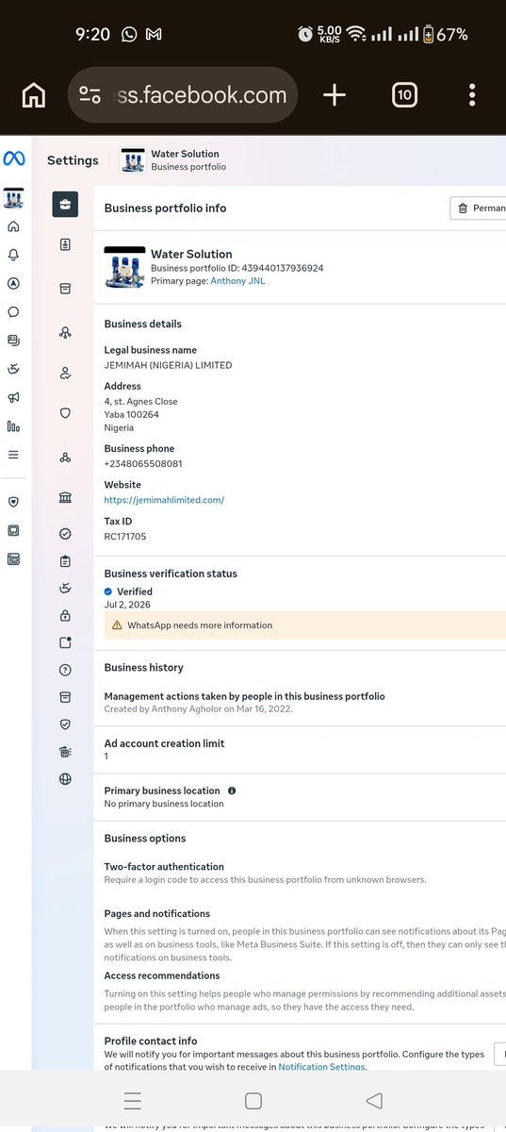This screenshot has height=1132, width=506.
Task: Select Water Solution thumbnail in left rail
Action: [x=13, y=198]
